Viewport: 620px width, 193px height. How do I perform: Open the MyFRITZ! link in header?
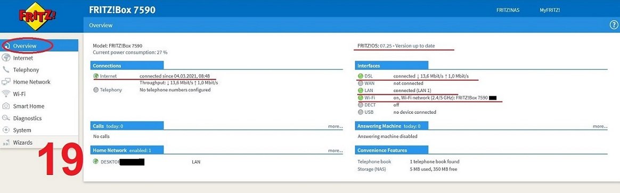(550, 10)
